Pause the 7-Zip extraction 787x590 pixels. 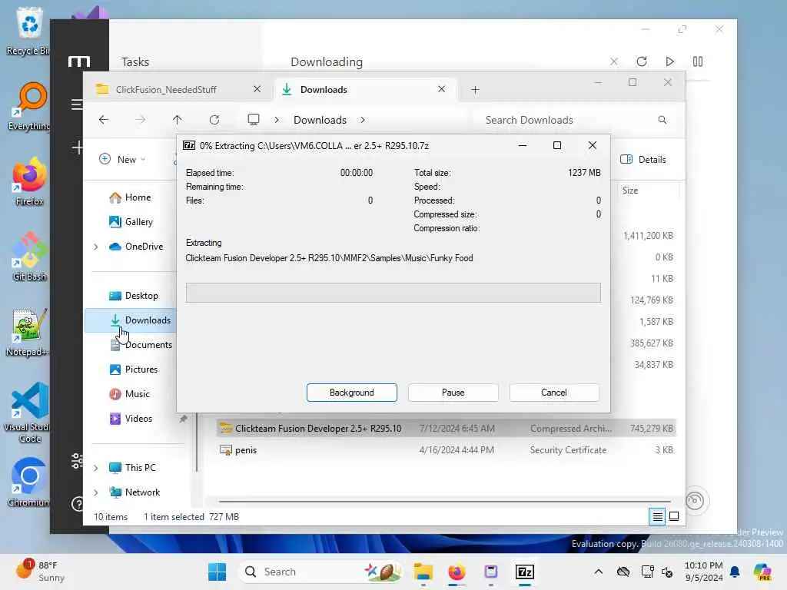click(453, 393)
